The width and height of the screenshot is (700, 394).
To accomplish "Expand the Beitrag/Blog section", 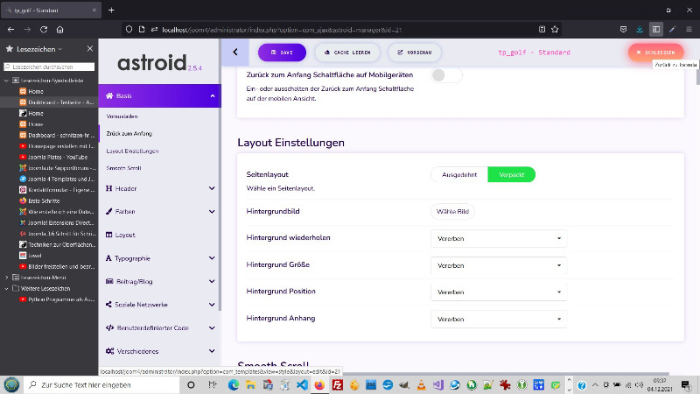I will 160,281.
